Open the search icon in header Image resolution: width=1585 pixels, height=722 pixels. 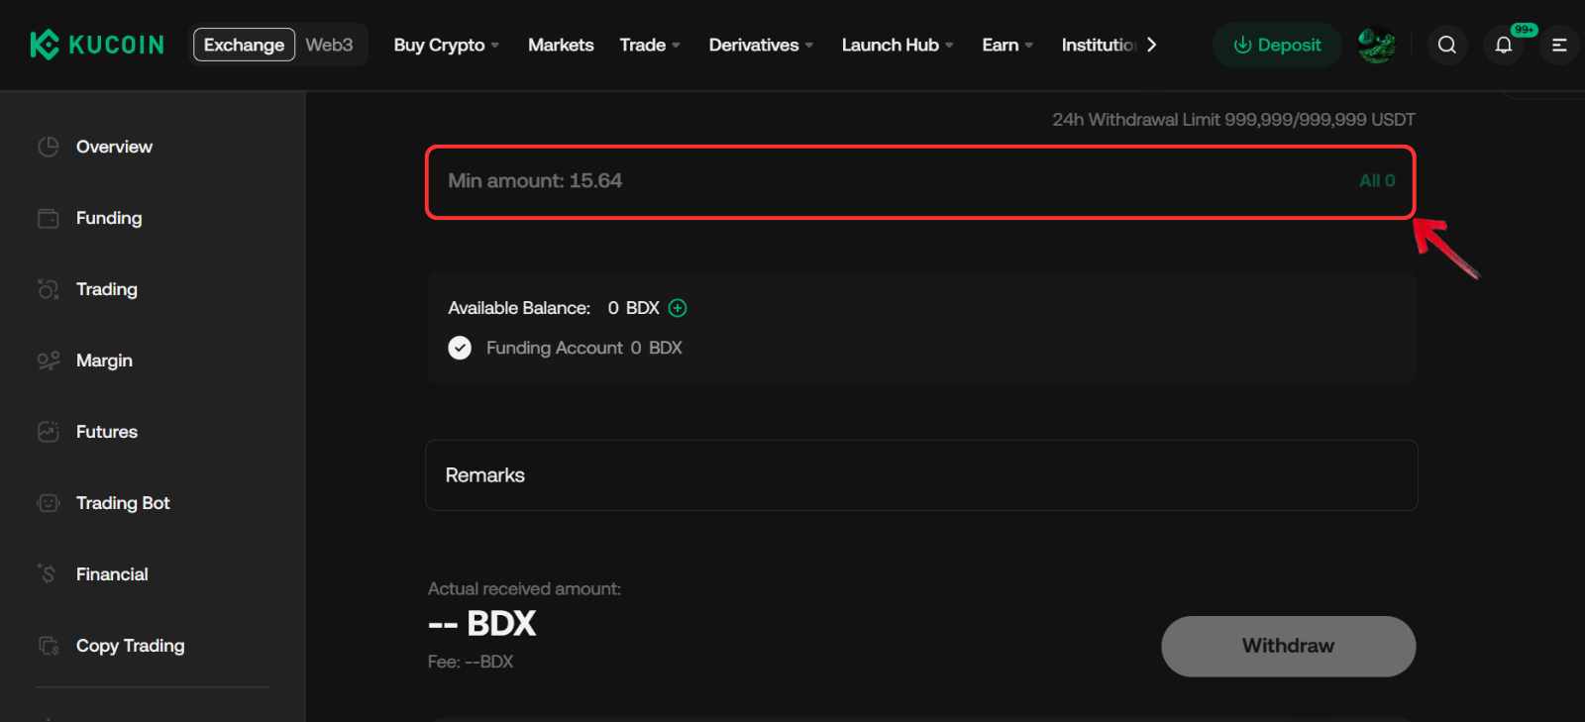tap(1447, 45)
